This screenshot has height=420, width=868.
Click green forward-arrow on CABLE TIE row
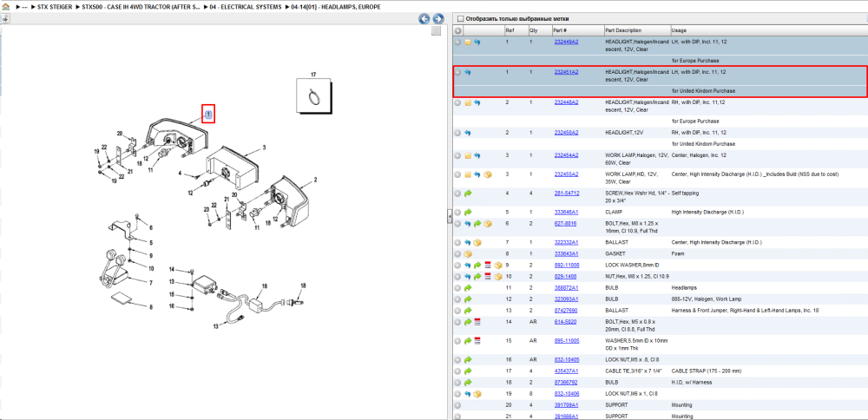pos(468,371)
